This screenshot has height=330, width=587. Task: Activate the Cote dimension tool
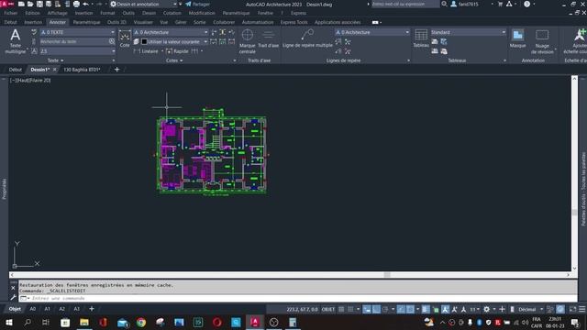coord(125,39)
